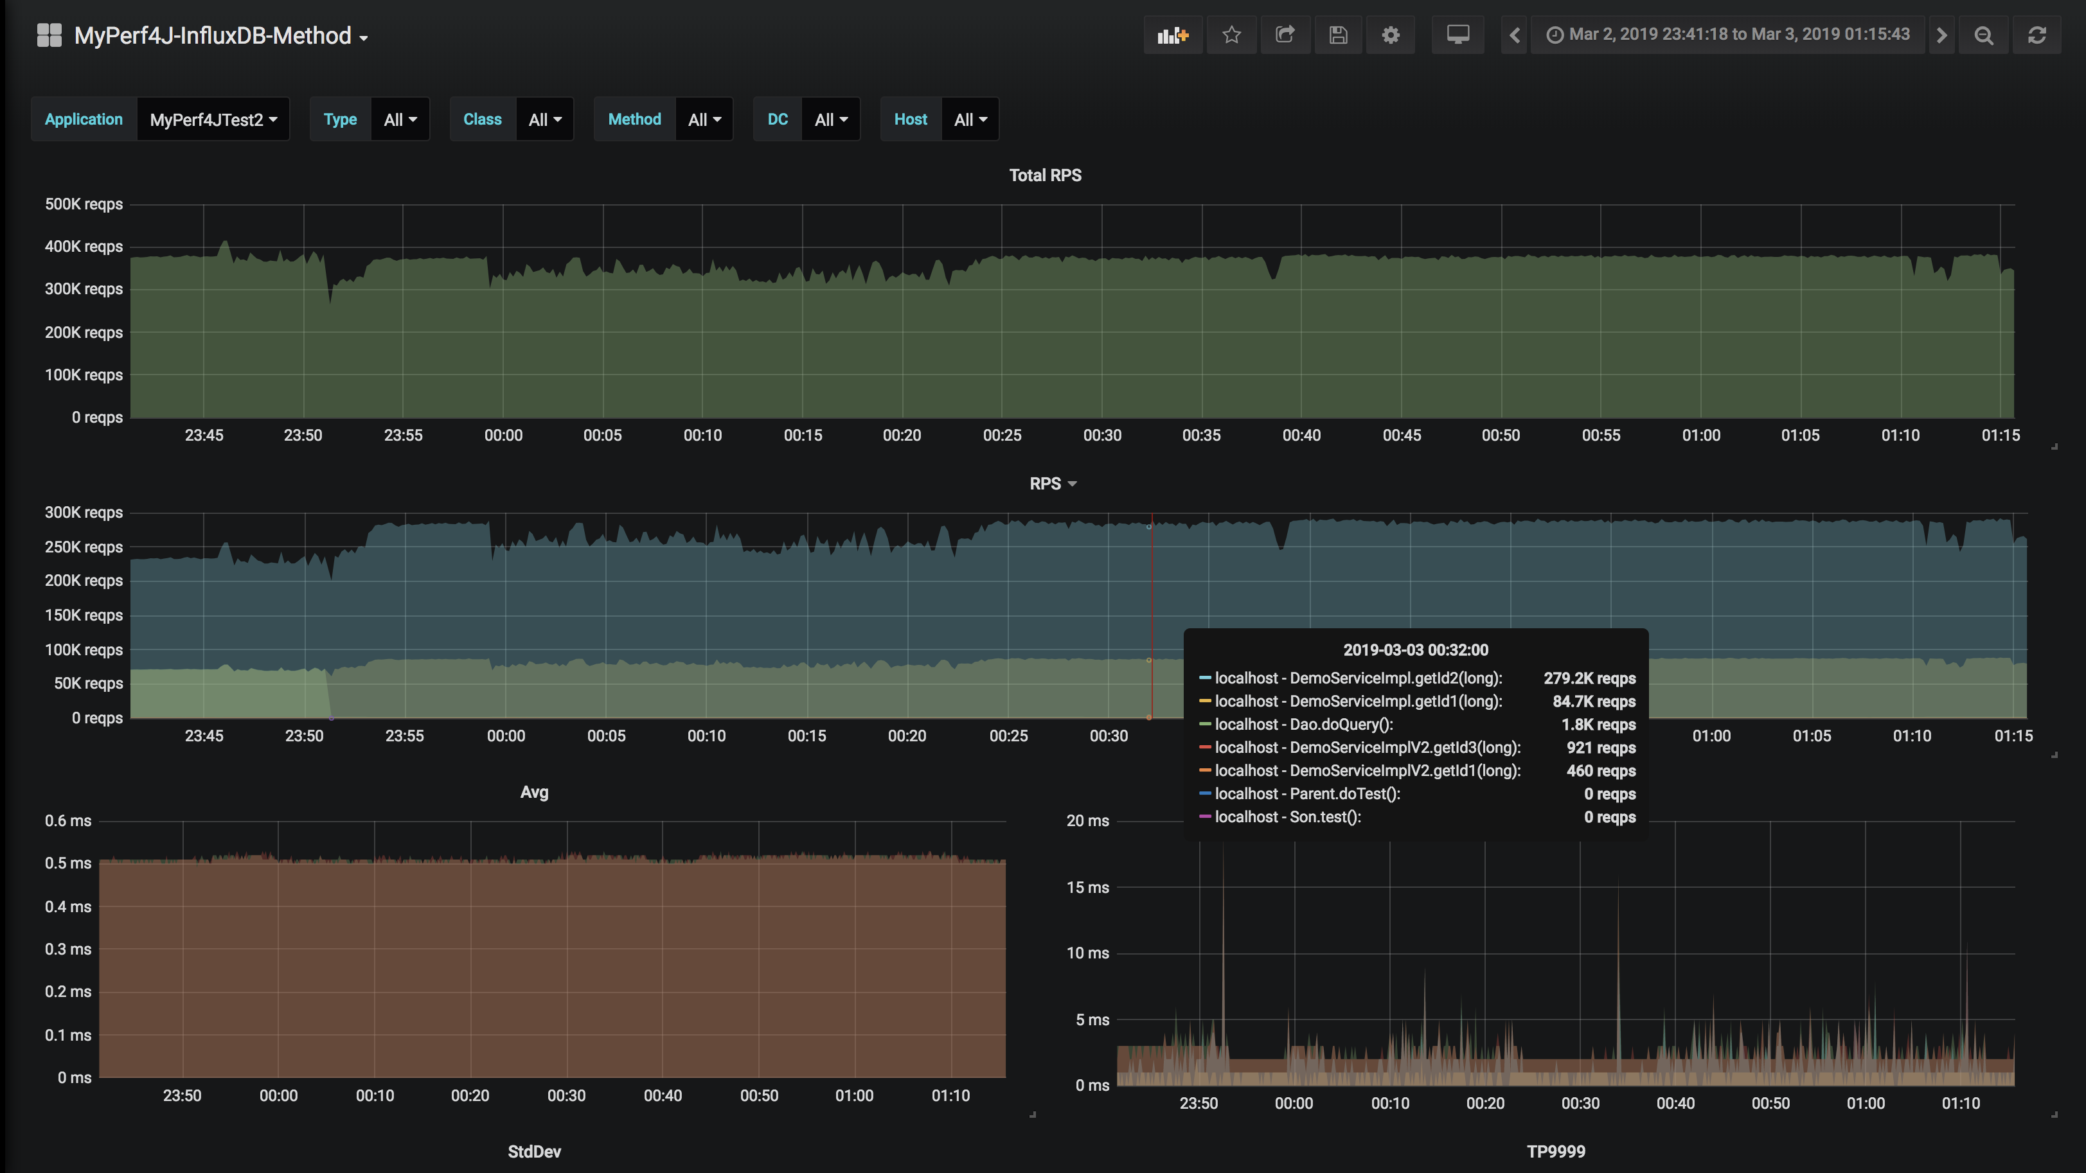2086x1173 pixels.
Task: Expand the Application MyPerf4JTest2 dropdown
Action: pos(213,119)
